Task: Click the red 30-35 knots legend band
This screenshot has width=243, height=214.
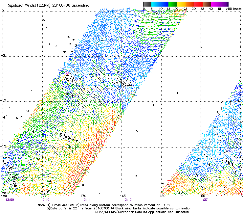Action: (x=198, y=4)
